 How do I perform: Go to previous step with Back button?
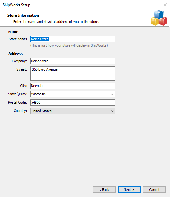click(x=104, y=190)
